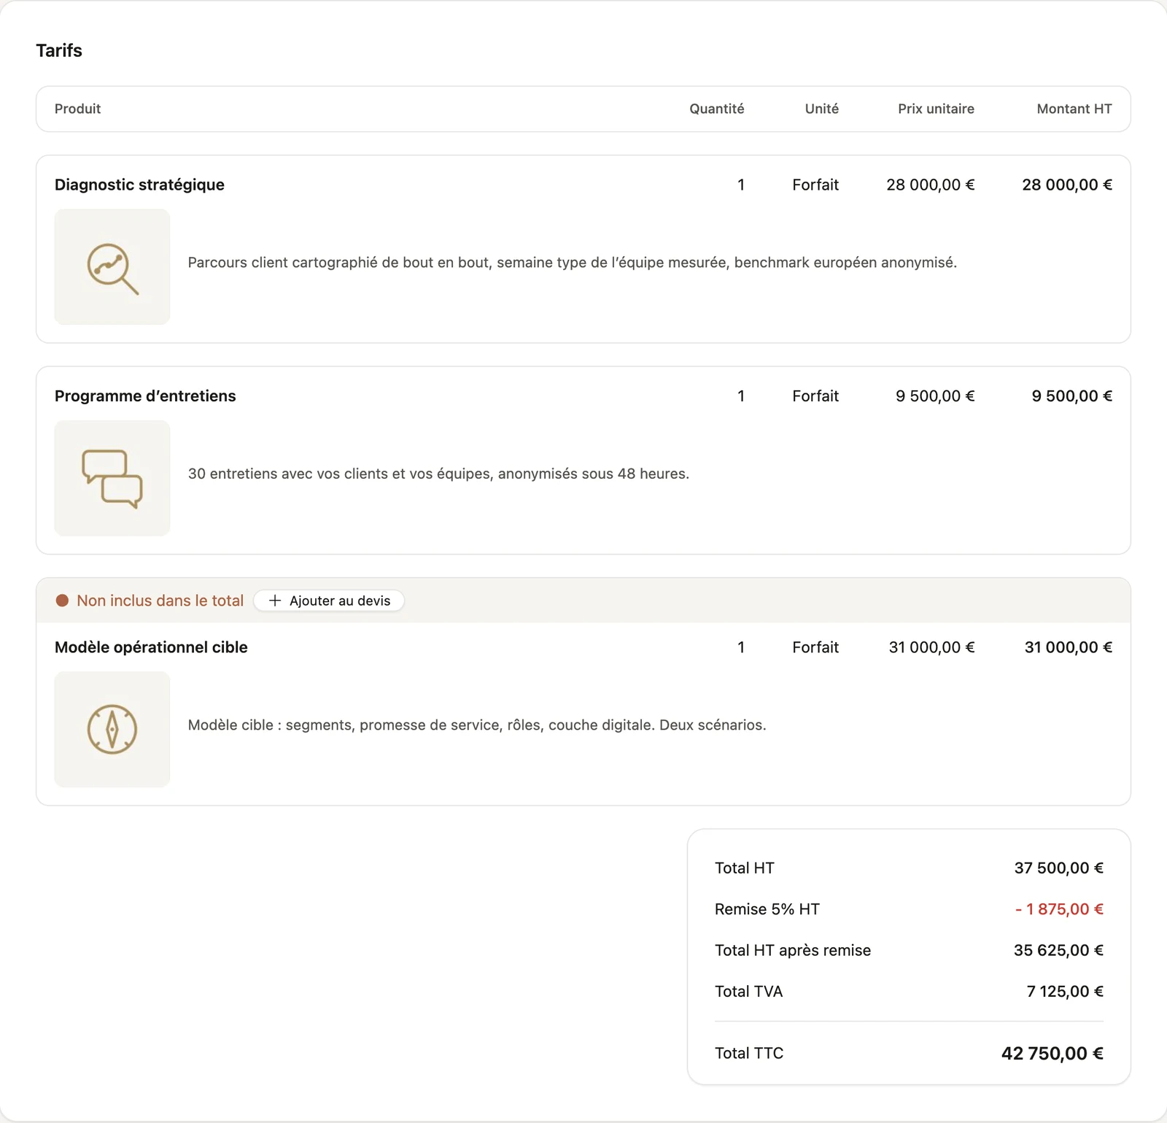1167x1123 pixels.
Task: Click the Produit column header
Action: [x=77, y=109]
